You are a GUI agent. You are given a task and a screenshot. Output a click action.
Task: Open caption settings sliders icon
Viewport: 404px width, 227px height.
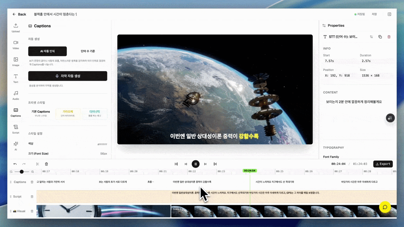pyautogui.click(x=371, y=37)
